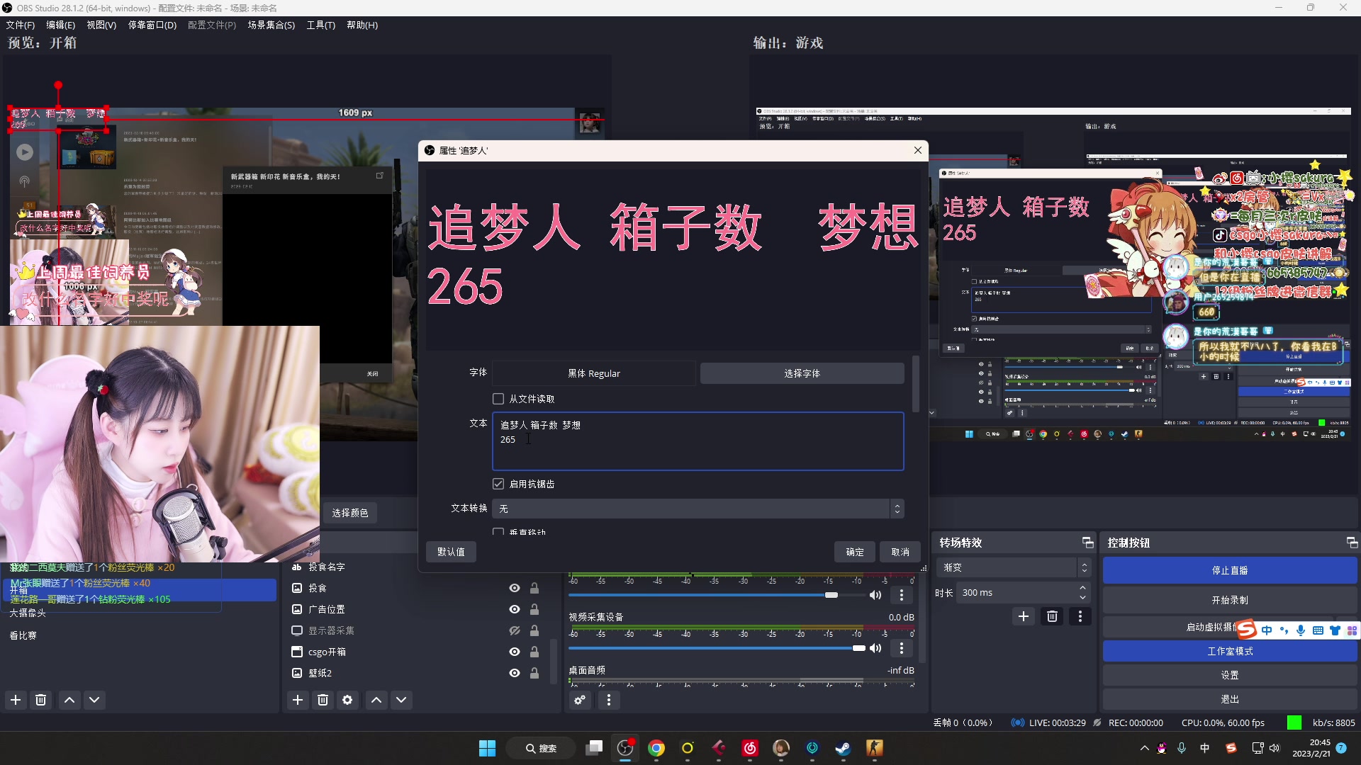The image size is (1361, 765).
Task: Open Chrome from the taskbar
Action: click(x=656, y=748)
